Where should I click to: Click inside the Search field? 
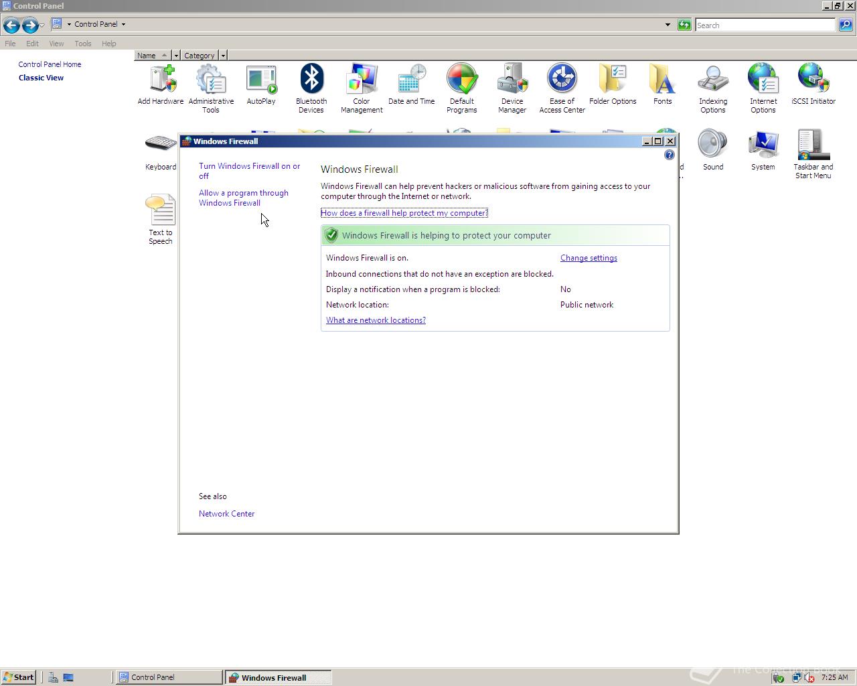click(x=765, y=25)
